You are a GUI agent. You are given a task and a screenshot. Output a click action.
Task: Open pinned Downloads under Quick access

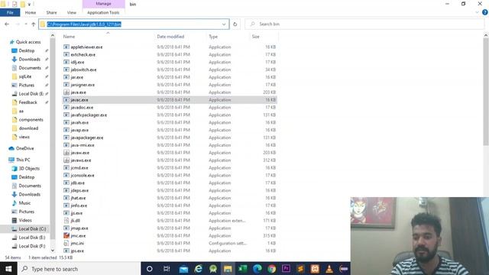29,60
